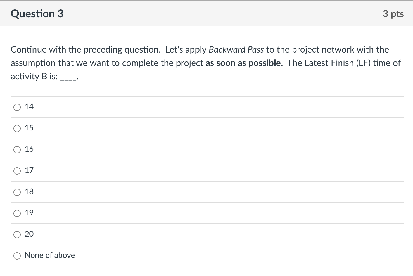Click the answer label reading 19

click(x=29, y=213)
